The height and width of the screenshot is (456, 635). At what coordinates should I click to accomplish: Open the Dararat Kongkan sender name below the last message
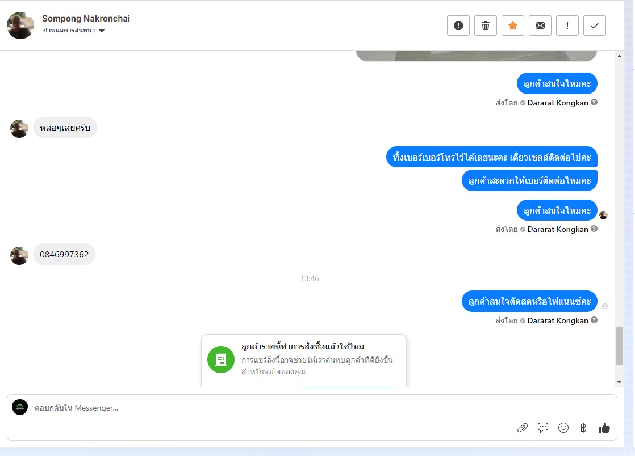click(558, 320)
